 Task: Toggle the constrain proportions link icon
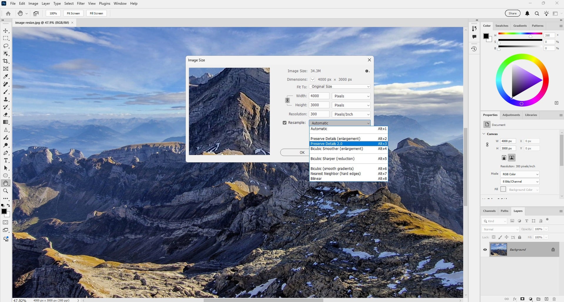[x=287, y=100]
